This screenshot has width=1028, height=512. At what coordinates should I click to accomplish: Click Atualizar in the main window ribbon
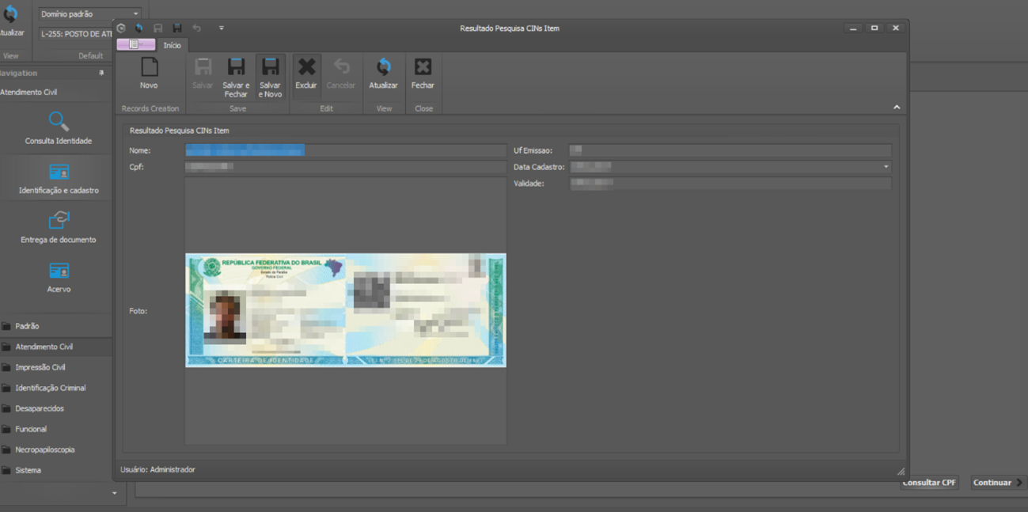[x=10, y=21]
